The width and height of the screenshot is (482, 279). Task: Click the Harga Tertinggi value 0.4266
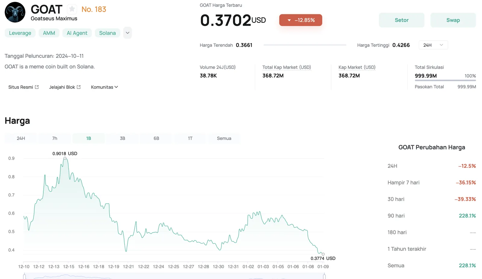point(401,45)
